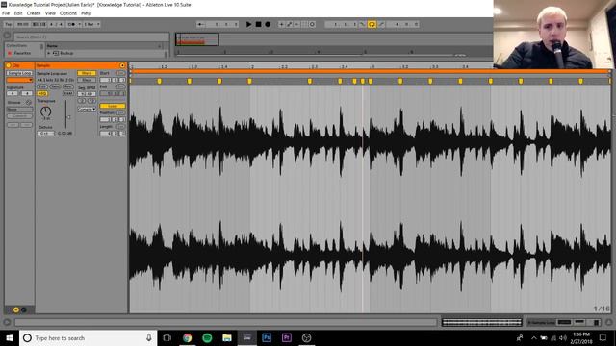Screen dimensions: 616x346
Task: Toggle Follow playback icon
Action: [x=201, y=24]
